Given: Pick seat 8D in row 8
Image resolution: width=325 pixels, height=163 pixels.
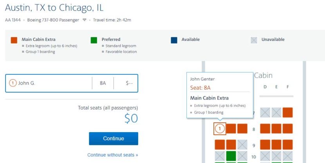Looking at the screenshot, I should point(265,129).
